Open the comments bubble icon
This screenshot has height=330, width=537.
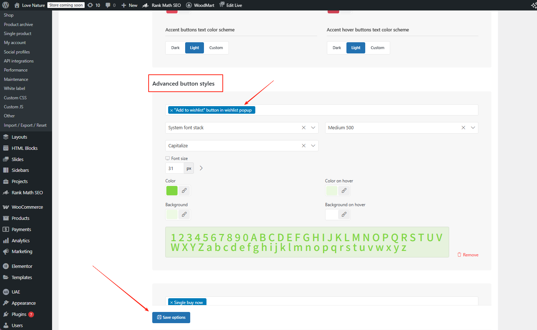[110, 5]
